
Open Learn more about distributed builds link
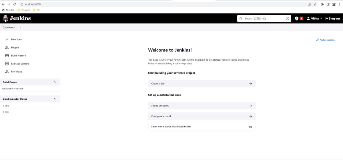tap(202, 127)
